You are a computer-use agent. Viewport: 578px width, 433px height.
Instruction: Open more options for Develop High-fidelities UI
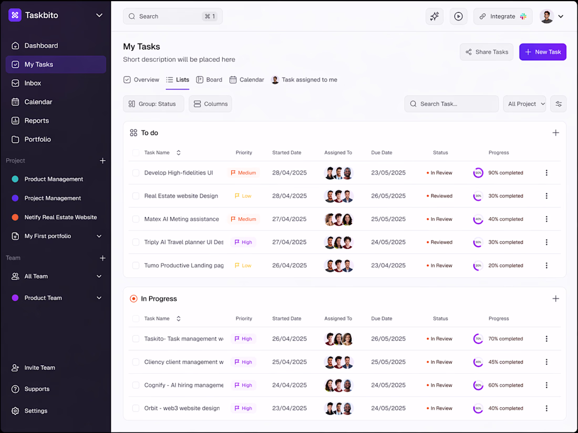click(546, 173)
